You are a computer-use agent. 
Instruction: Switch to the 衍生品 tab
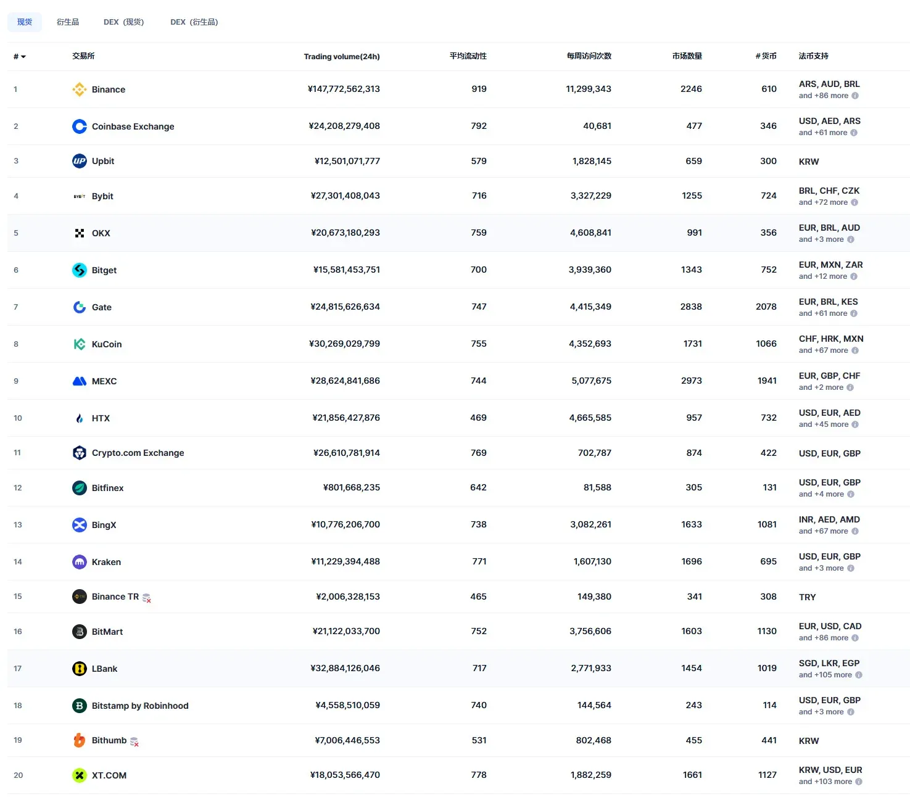[x=68, y=22]
